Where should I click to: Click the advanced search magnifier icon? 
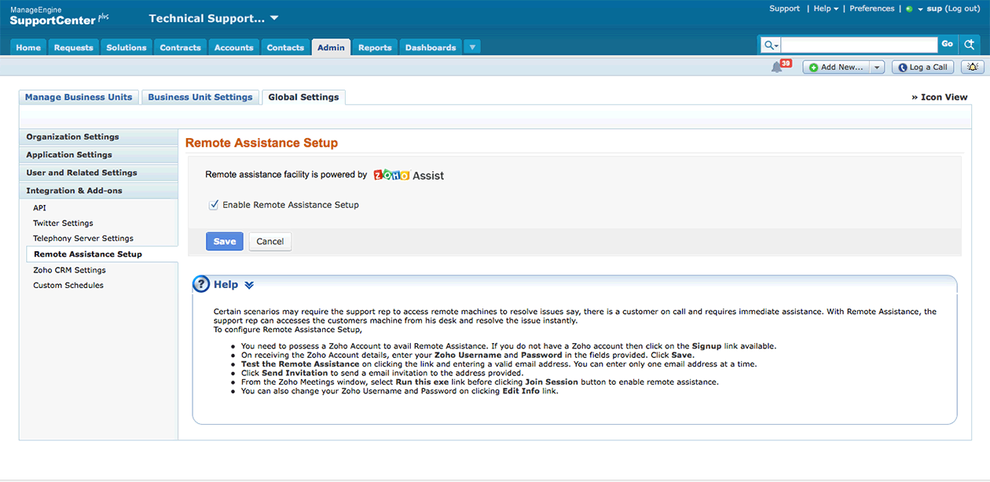click(970, 45)
